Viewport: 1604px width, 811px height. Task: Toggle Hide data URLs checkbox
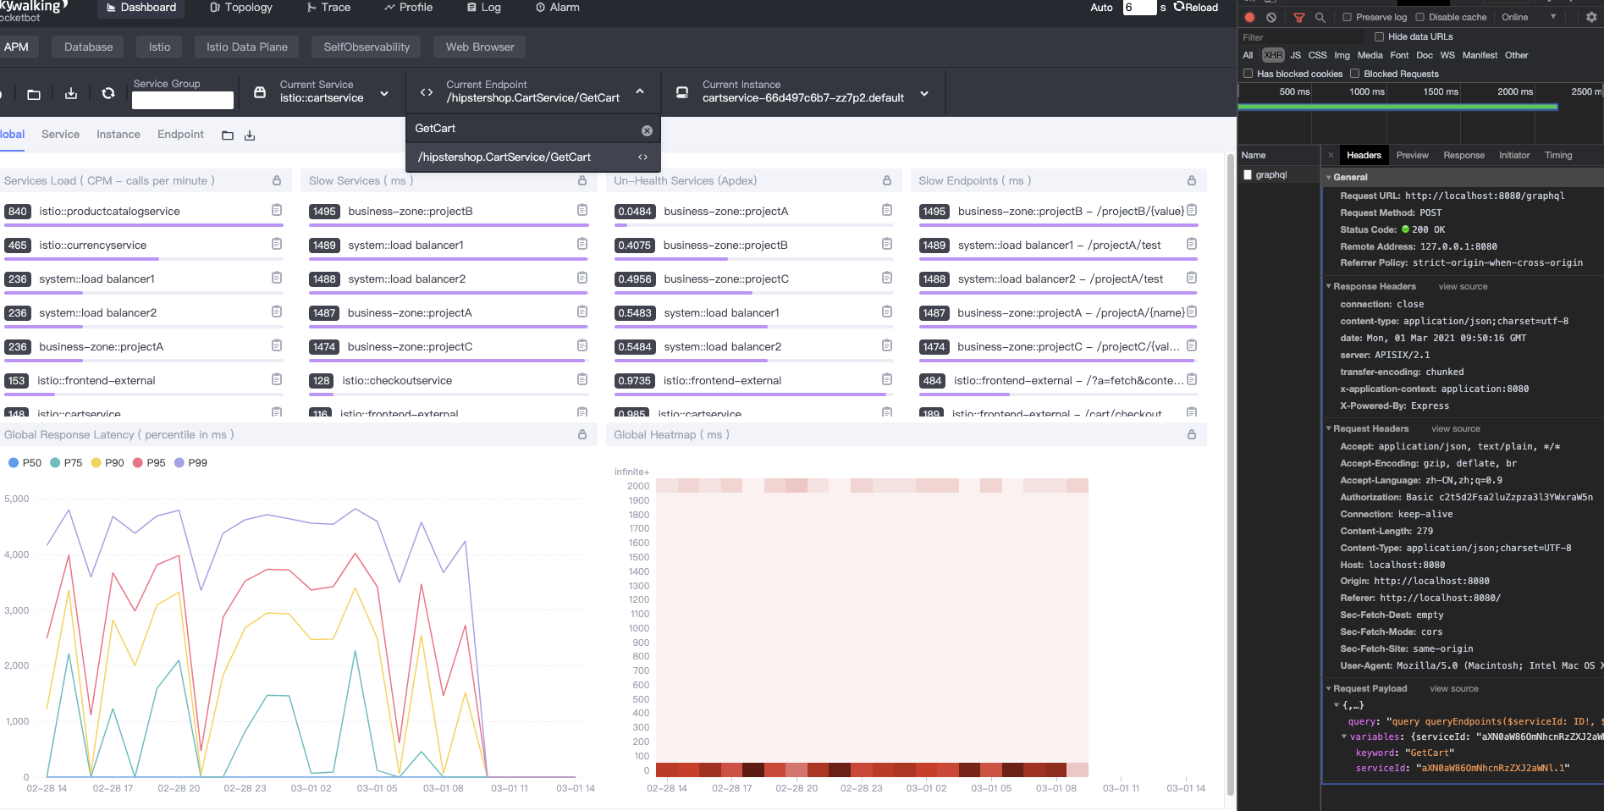(1379, 36)
